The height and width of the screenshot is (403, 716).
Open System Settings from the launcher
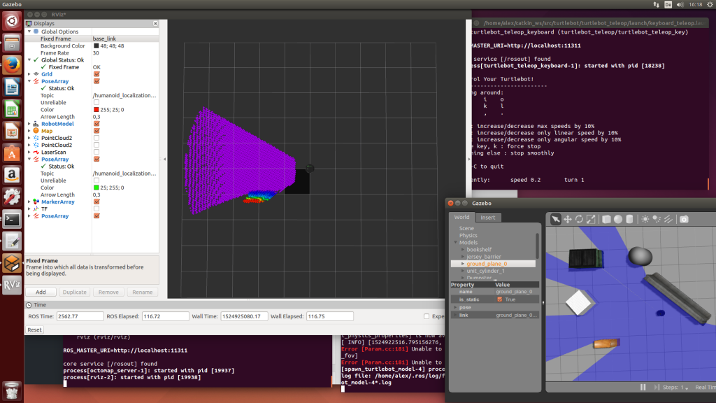pyautogui.click(x=12, y=197)
